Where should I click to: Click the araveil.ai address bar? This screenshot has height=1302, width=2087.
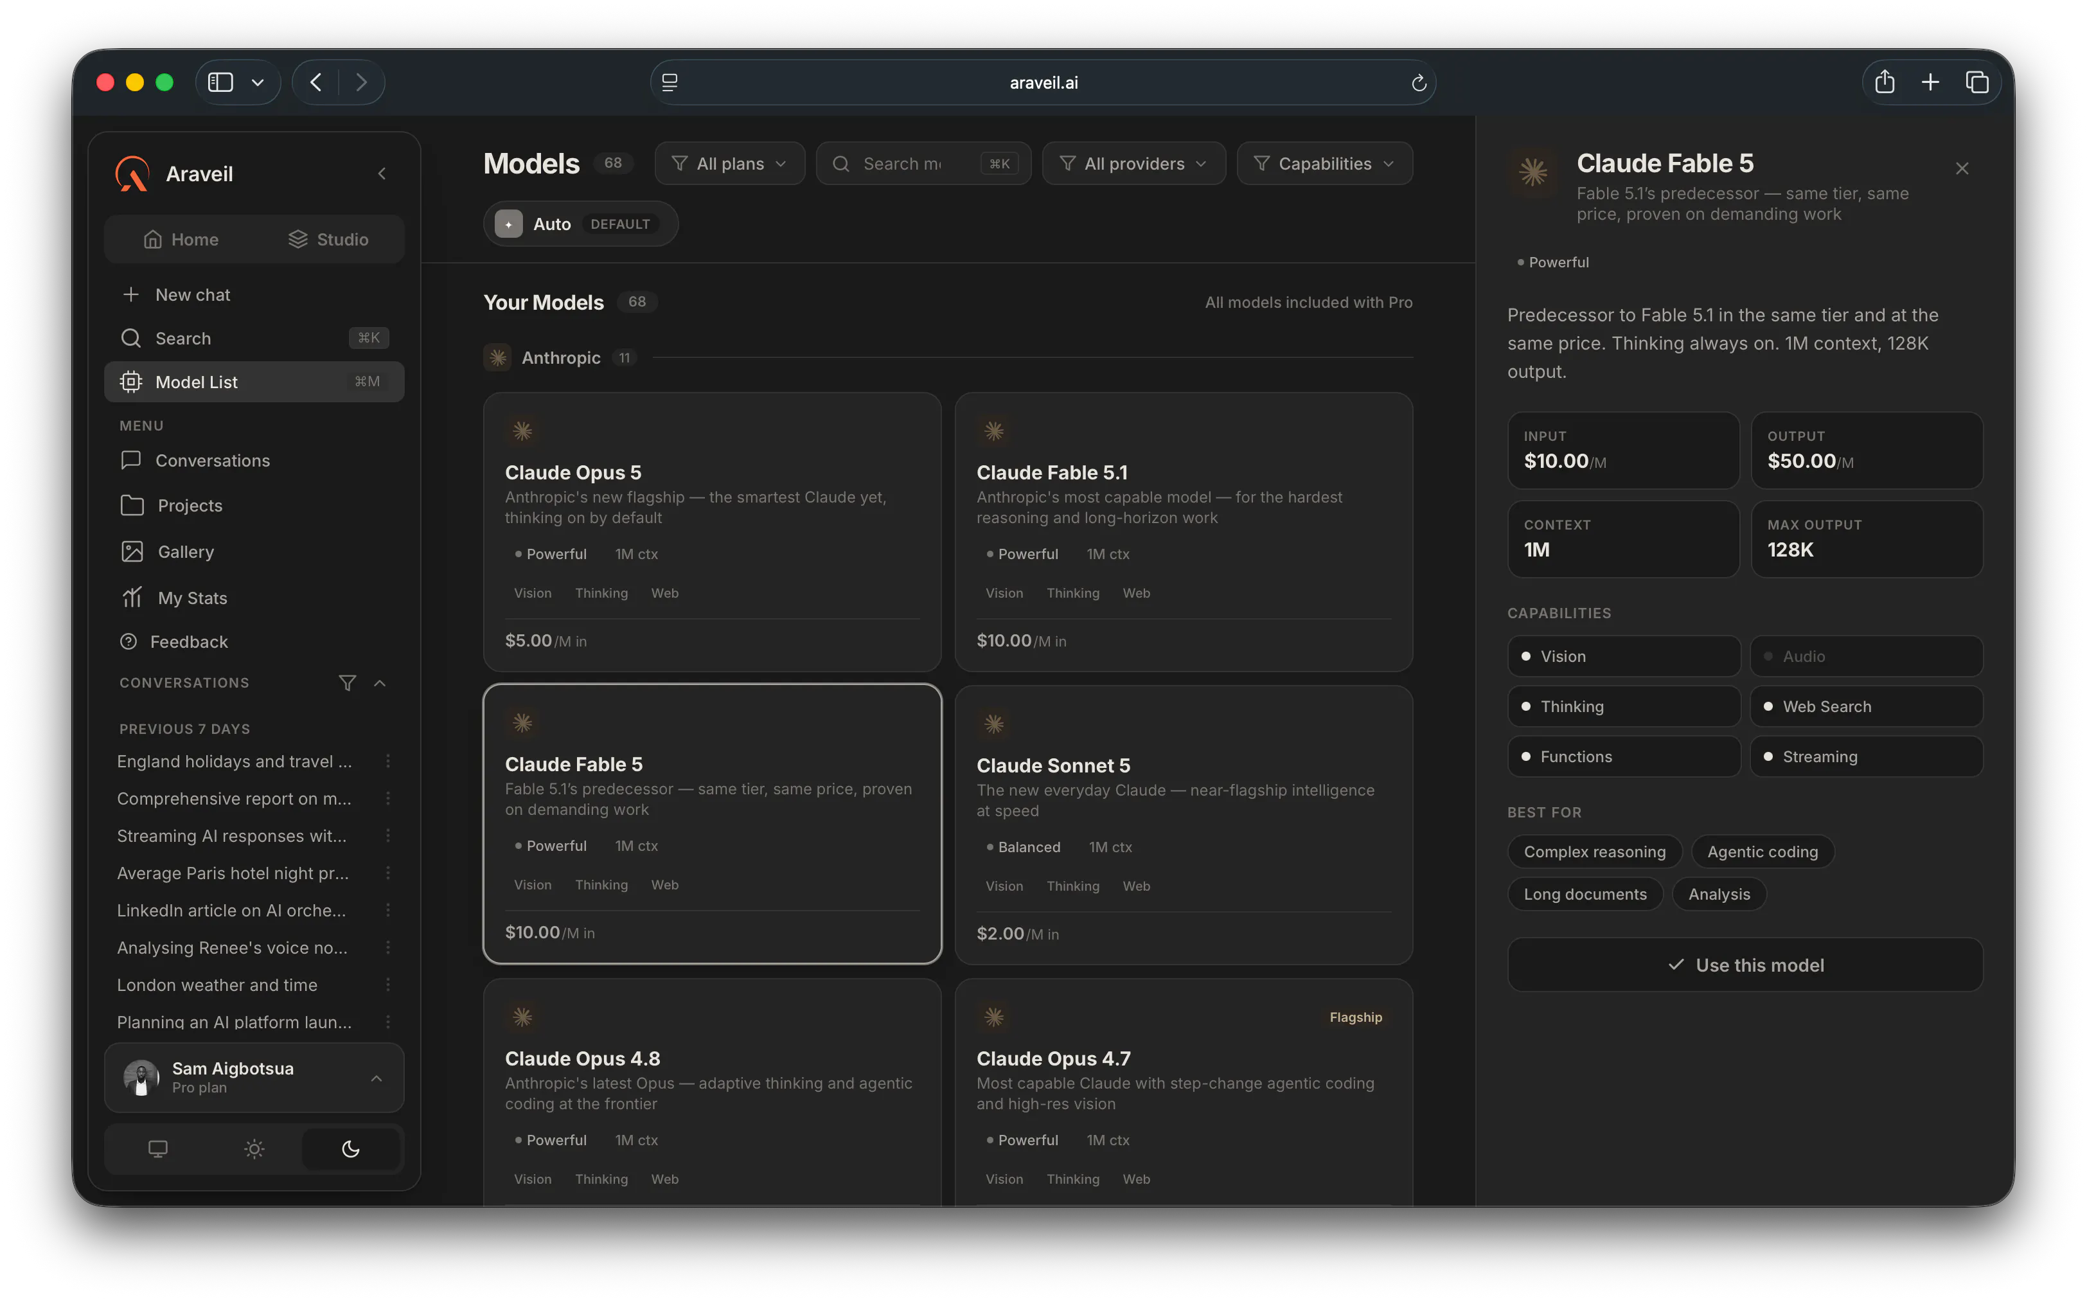[x=1043, y=83]
